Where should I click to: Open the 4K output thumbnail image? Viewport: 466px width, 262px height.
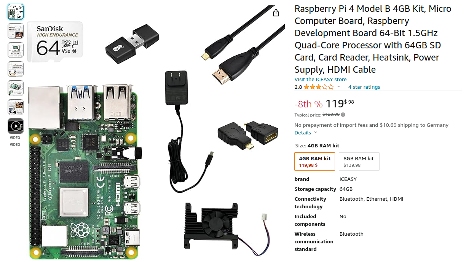tap(16, 69)
